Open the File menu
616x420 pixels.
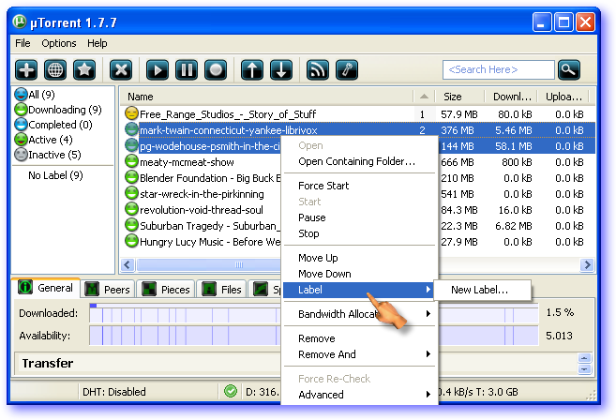coord(23,43)
